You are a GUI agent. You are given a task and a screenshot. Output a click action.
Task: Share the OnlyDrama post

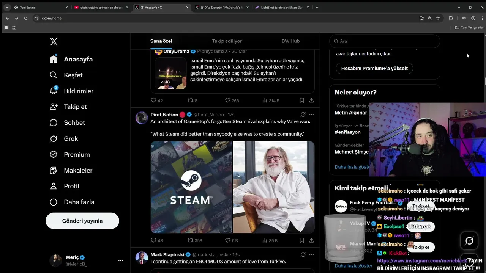311,100
